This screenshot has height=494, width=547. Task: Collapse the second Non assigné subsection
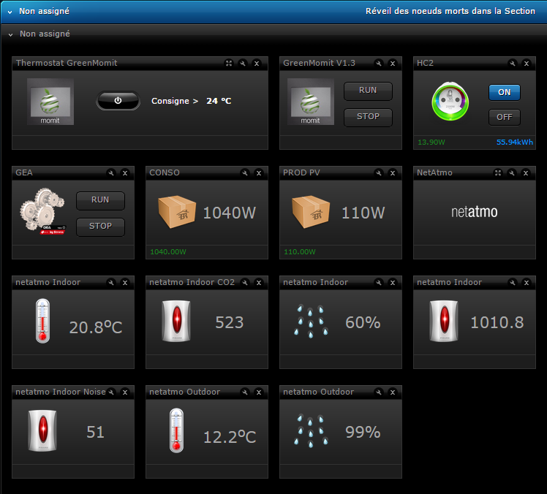pos(10,34)
